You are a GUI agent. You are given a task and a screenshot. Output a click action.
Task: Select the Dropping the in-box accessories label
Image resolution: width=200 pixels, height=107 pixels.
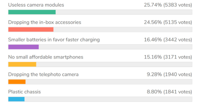pos(45,22)
